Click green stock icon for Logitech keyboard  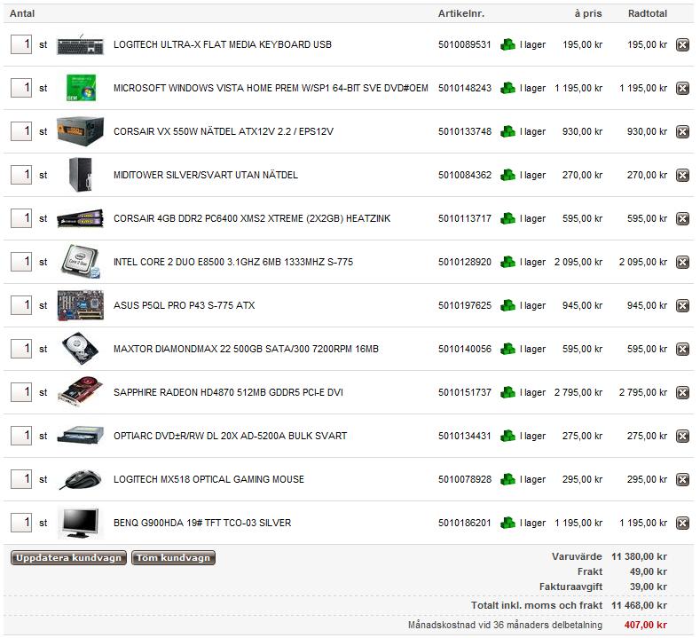508,44
